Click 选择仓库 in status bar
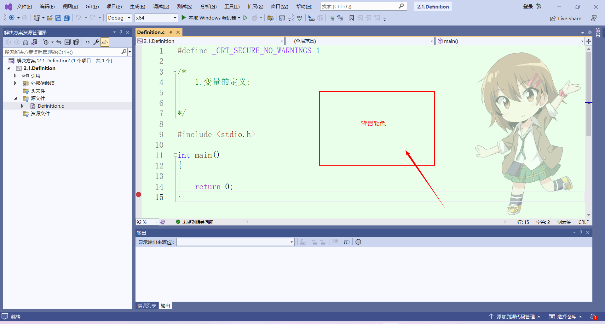This screenshot has height=324, width=605. click(x=566, y=316)
